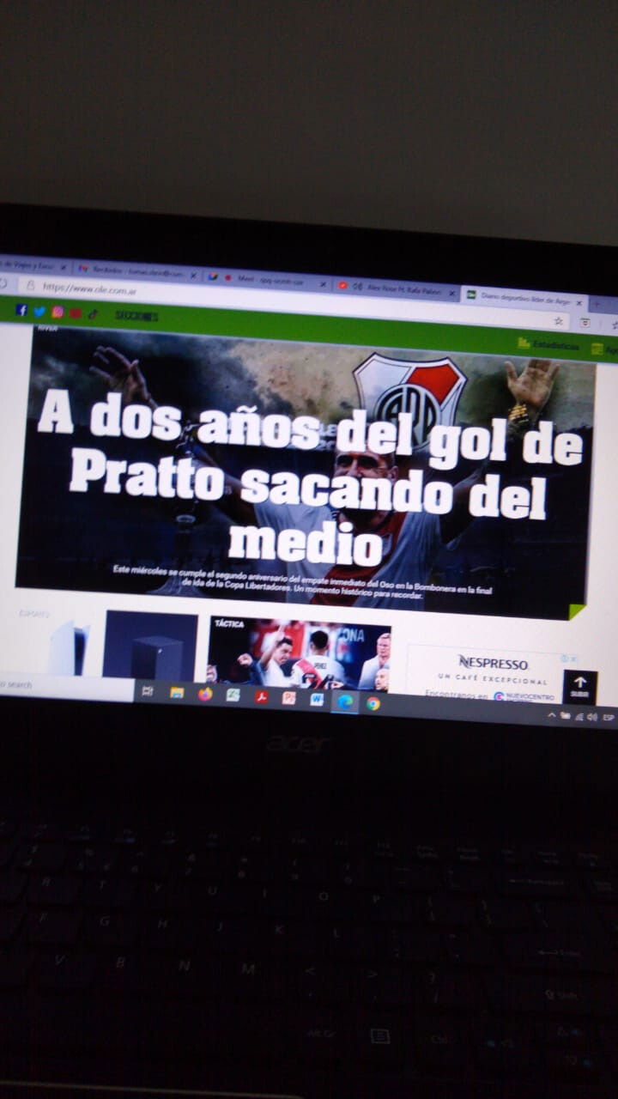Open Olé's Twitter bird icon

tap(39, 311)
